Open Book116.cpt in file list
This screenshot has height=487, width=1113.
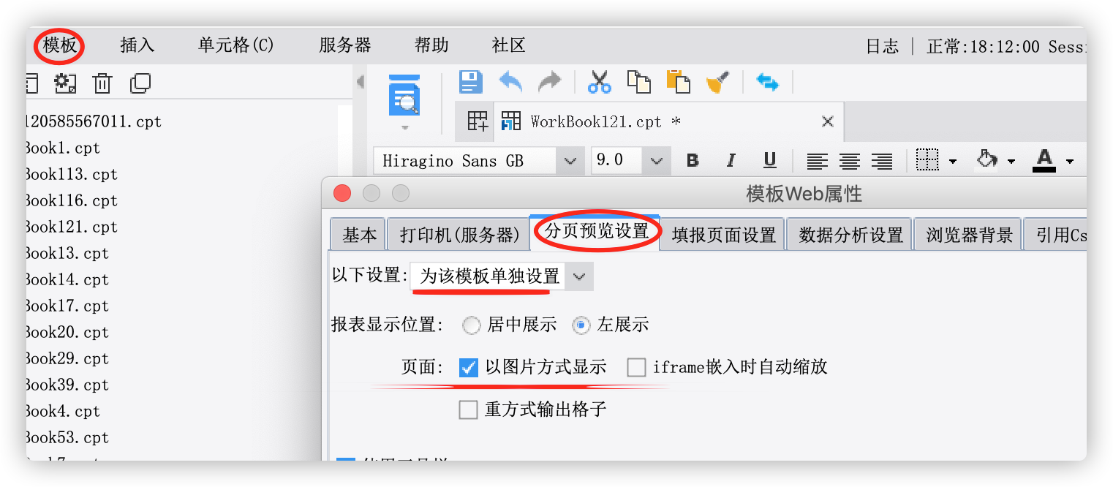point(70,200)
